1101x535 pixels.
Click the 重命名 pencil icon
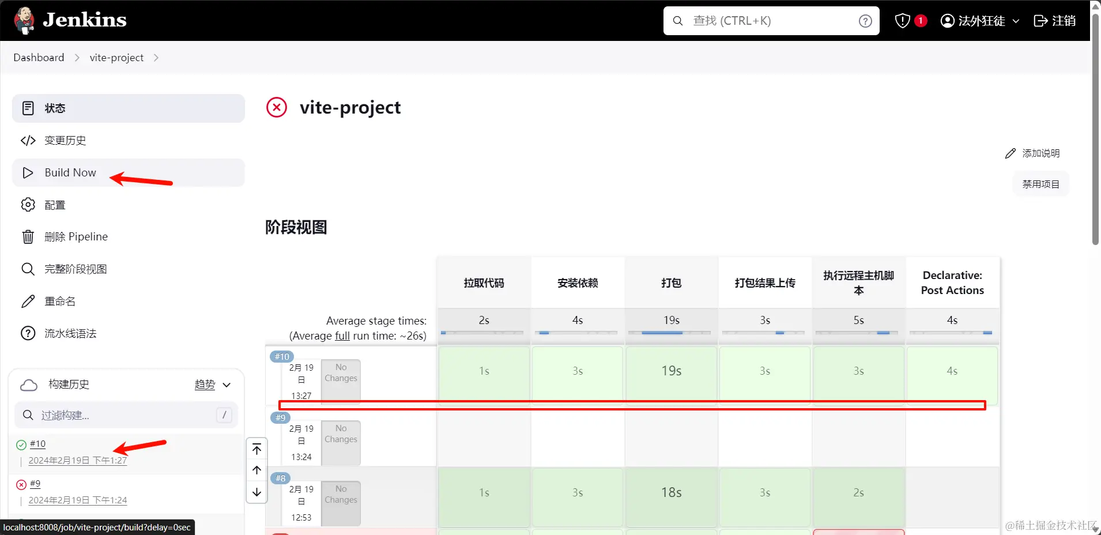(x=28, y=301)
